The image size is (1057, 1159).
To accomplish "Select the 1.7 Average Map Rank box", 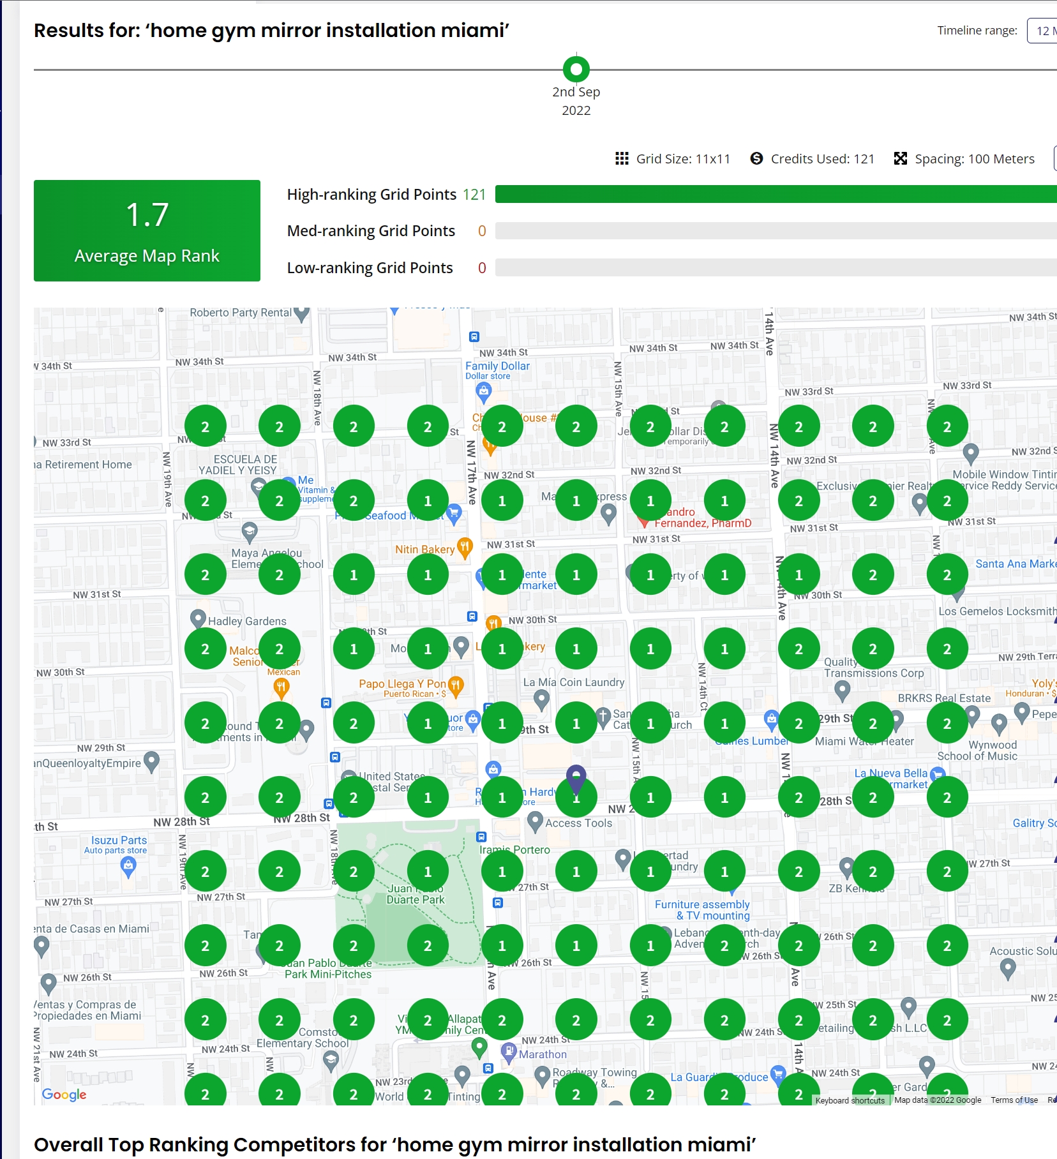I will click(147, 230).
